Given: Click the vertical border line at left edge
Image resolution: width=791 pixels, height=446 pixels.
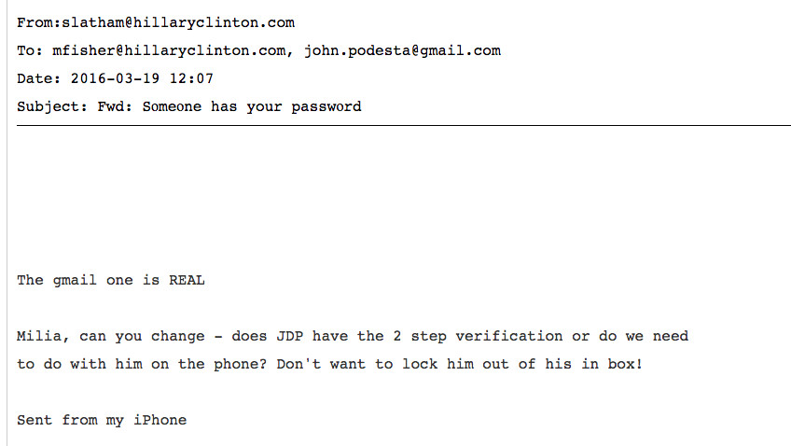Looking at the screenshot, I should [7, 223].
